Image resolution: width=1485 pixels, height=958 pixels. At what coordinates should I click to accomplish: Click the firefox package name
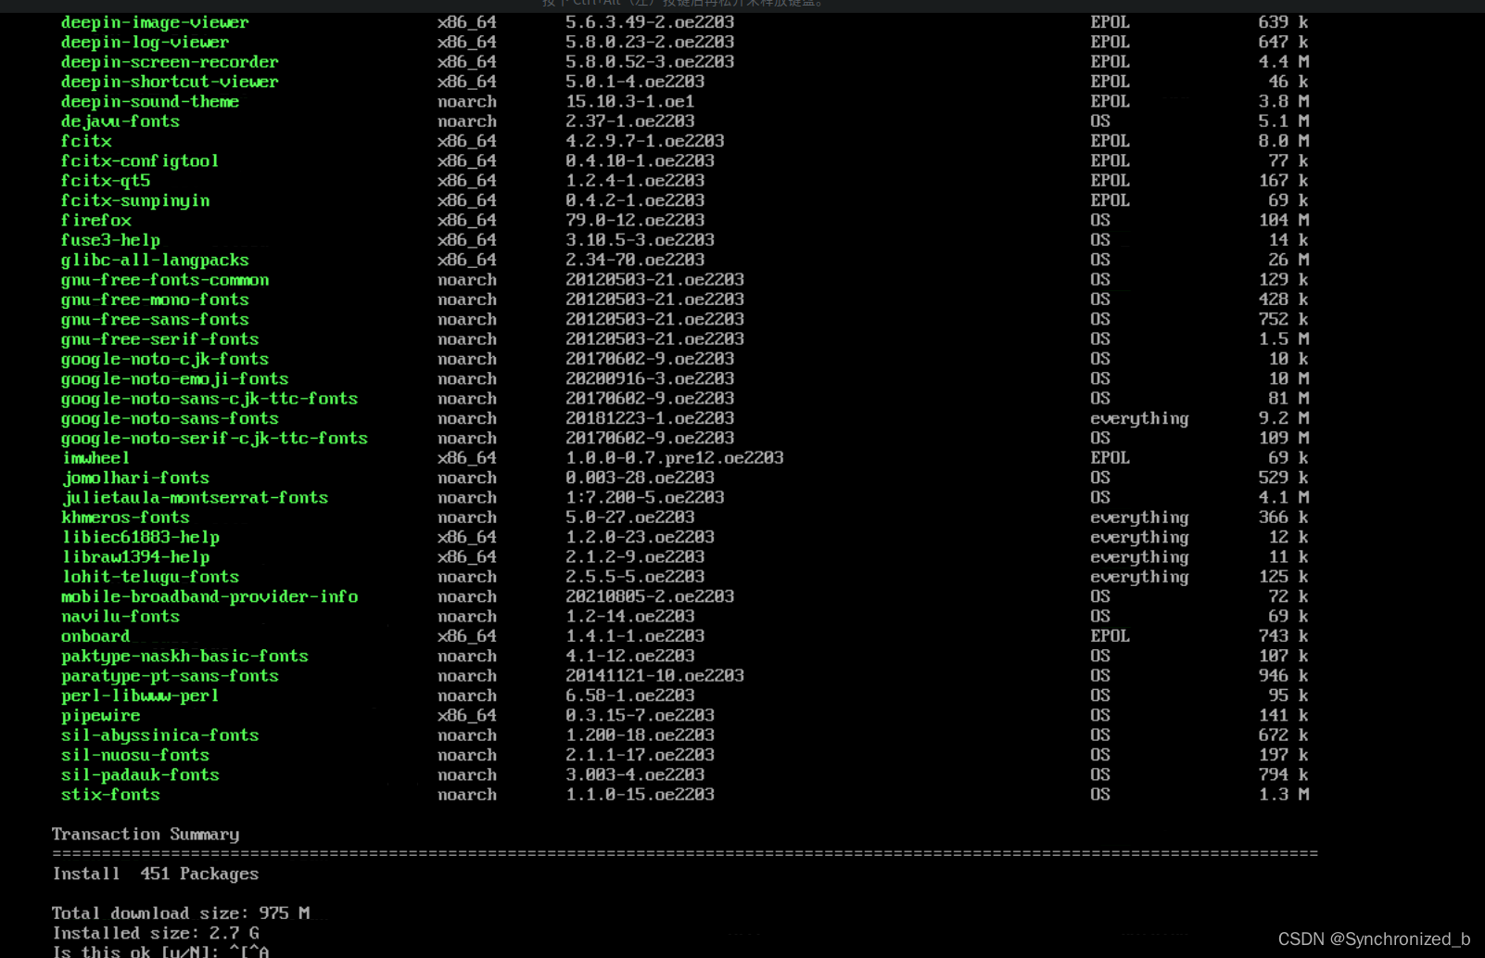pyautogui.click(x=96, y=221)
